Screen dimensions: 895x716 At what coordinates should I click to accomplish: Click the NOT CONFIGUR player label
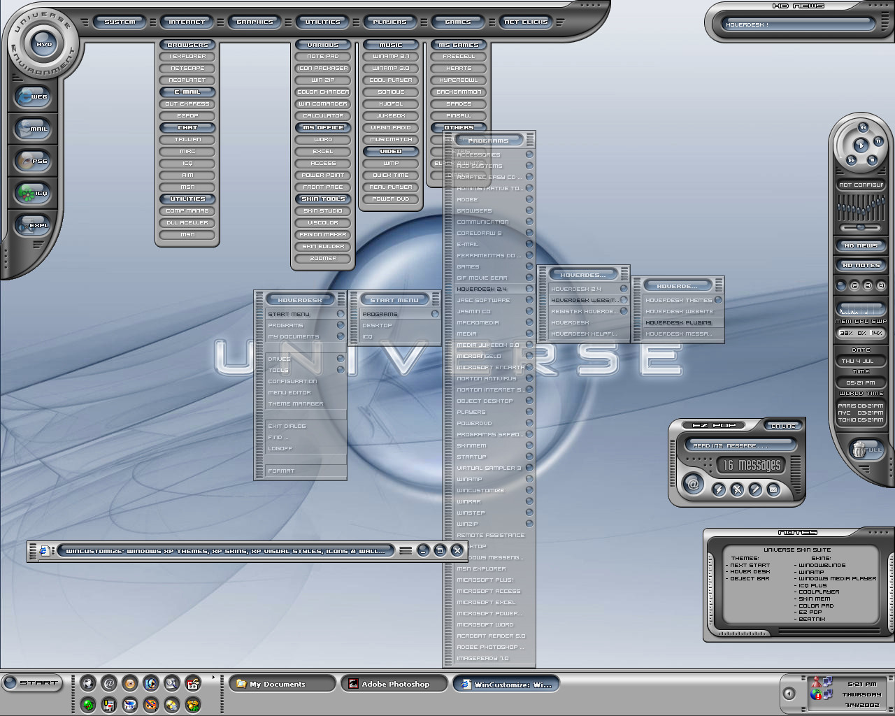tap(861, 185)
